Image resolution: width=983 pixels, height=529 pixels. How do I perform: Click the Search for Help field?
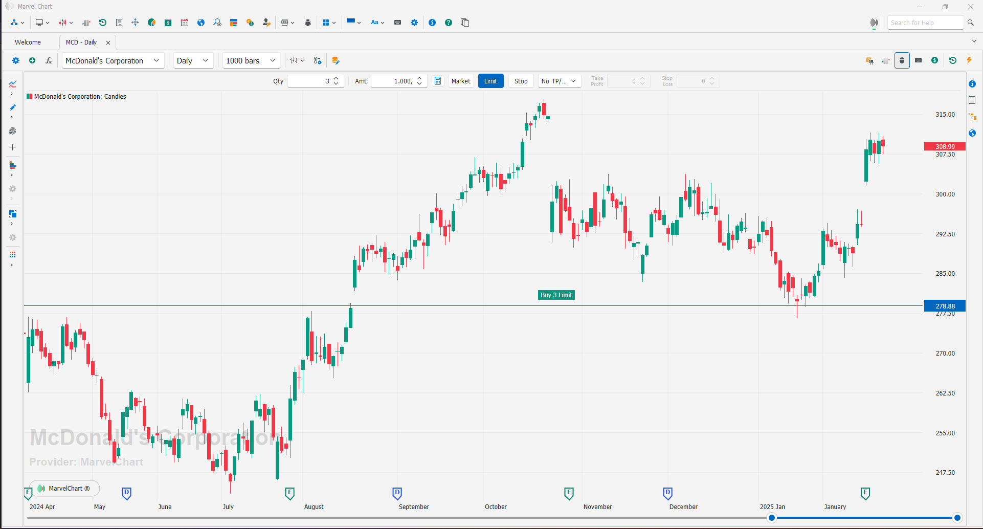point(925,23)
